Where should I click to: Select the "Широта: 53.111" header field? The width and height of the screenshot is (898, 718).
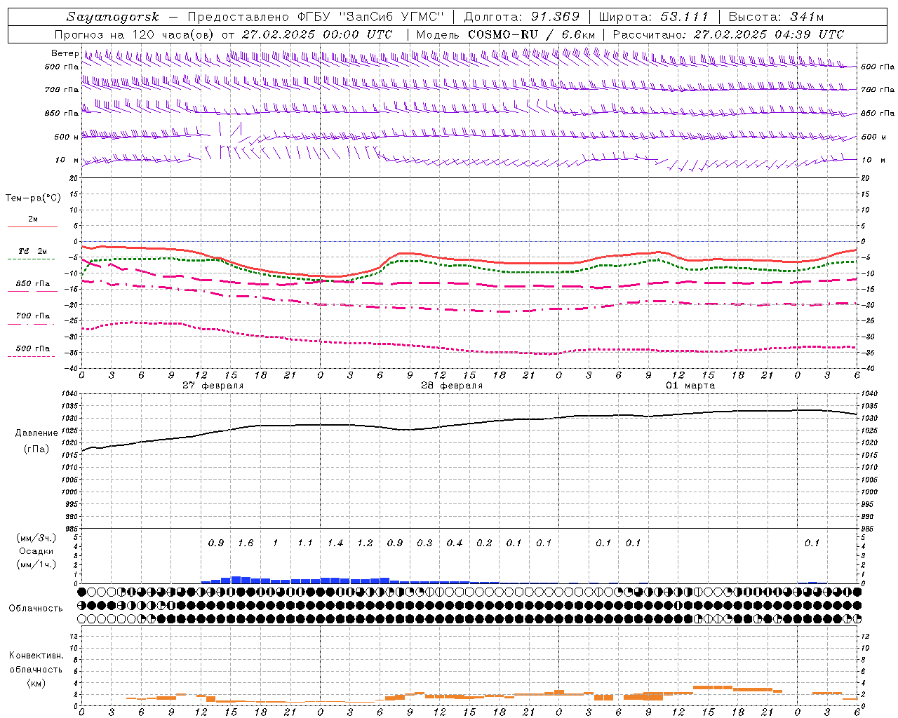click(x=653, y=17)
